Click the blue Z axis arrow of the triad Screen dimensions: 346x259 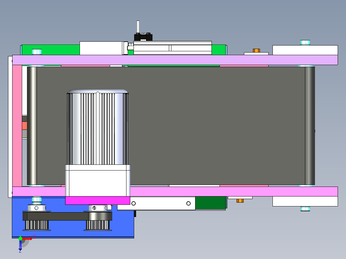20,245
